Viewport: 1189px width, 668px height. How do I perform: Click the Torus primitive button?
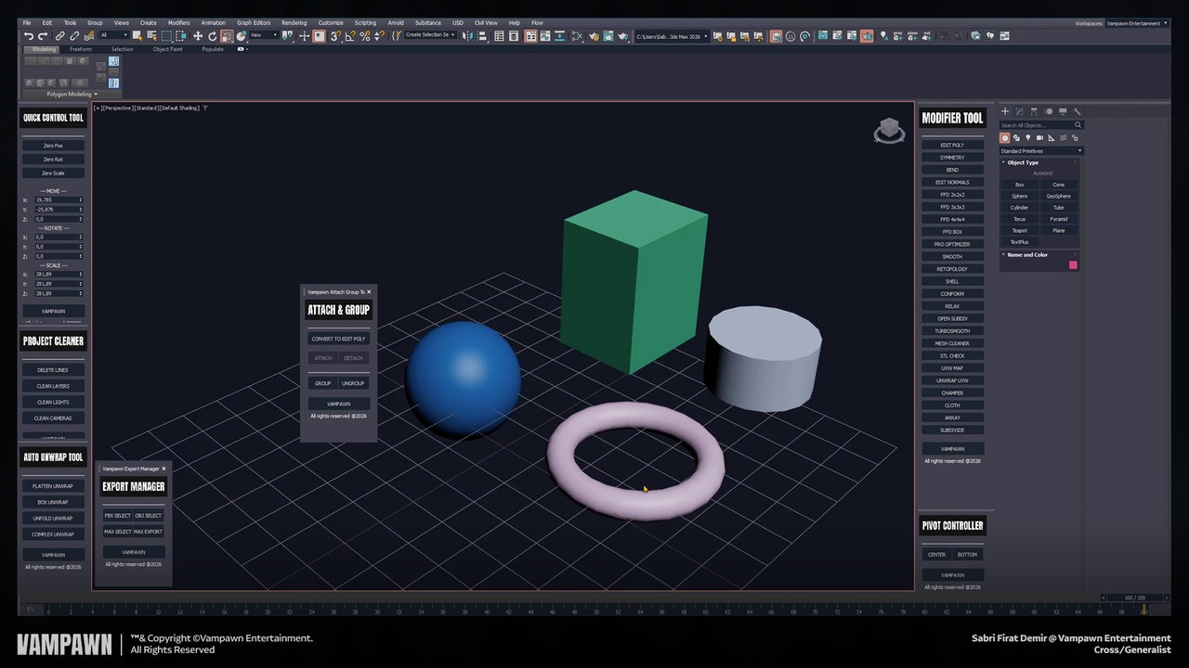pyautogui.click(x=1019, y=219)
